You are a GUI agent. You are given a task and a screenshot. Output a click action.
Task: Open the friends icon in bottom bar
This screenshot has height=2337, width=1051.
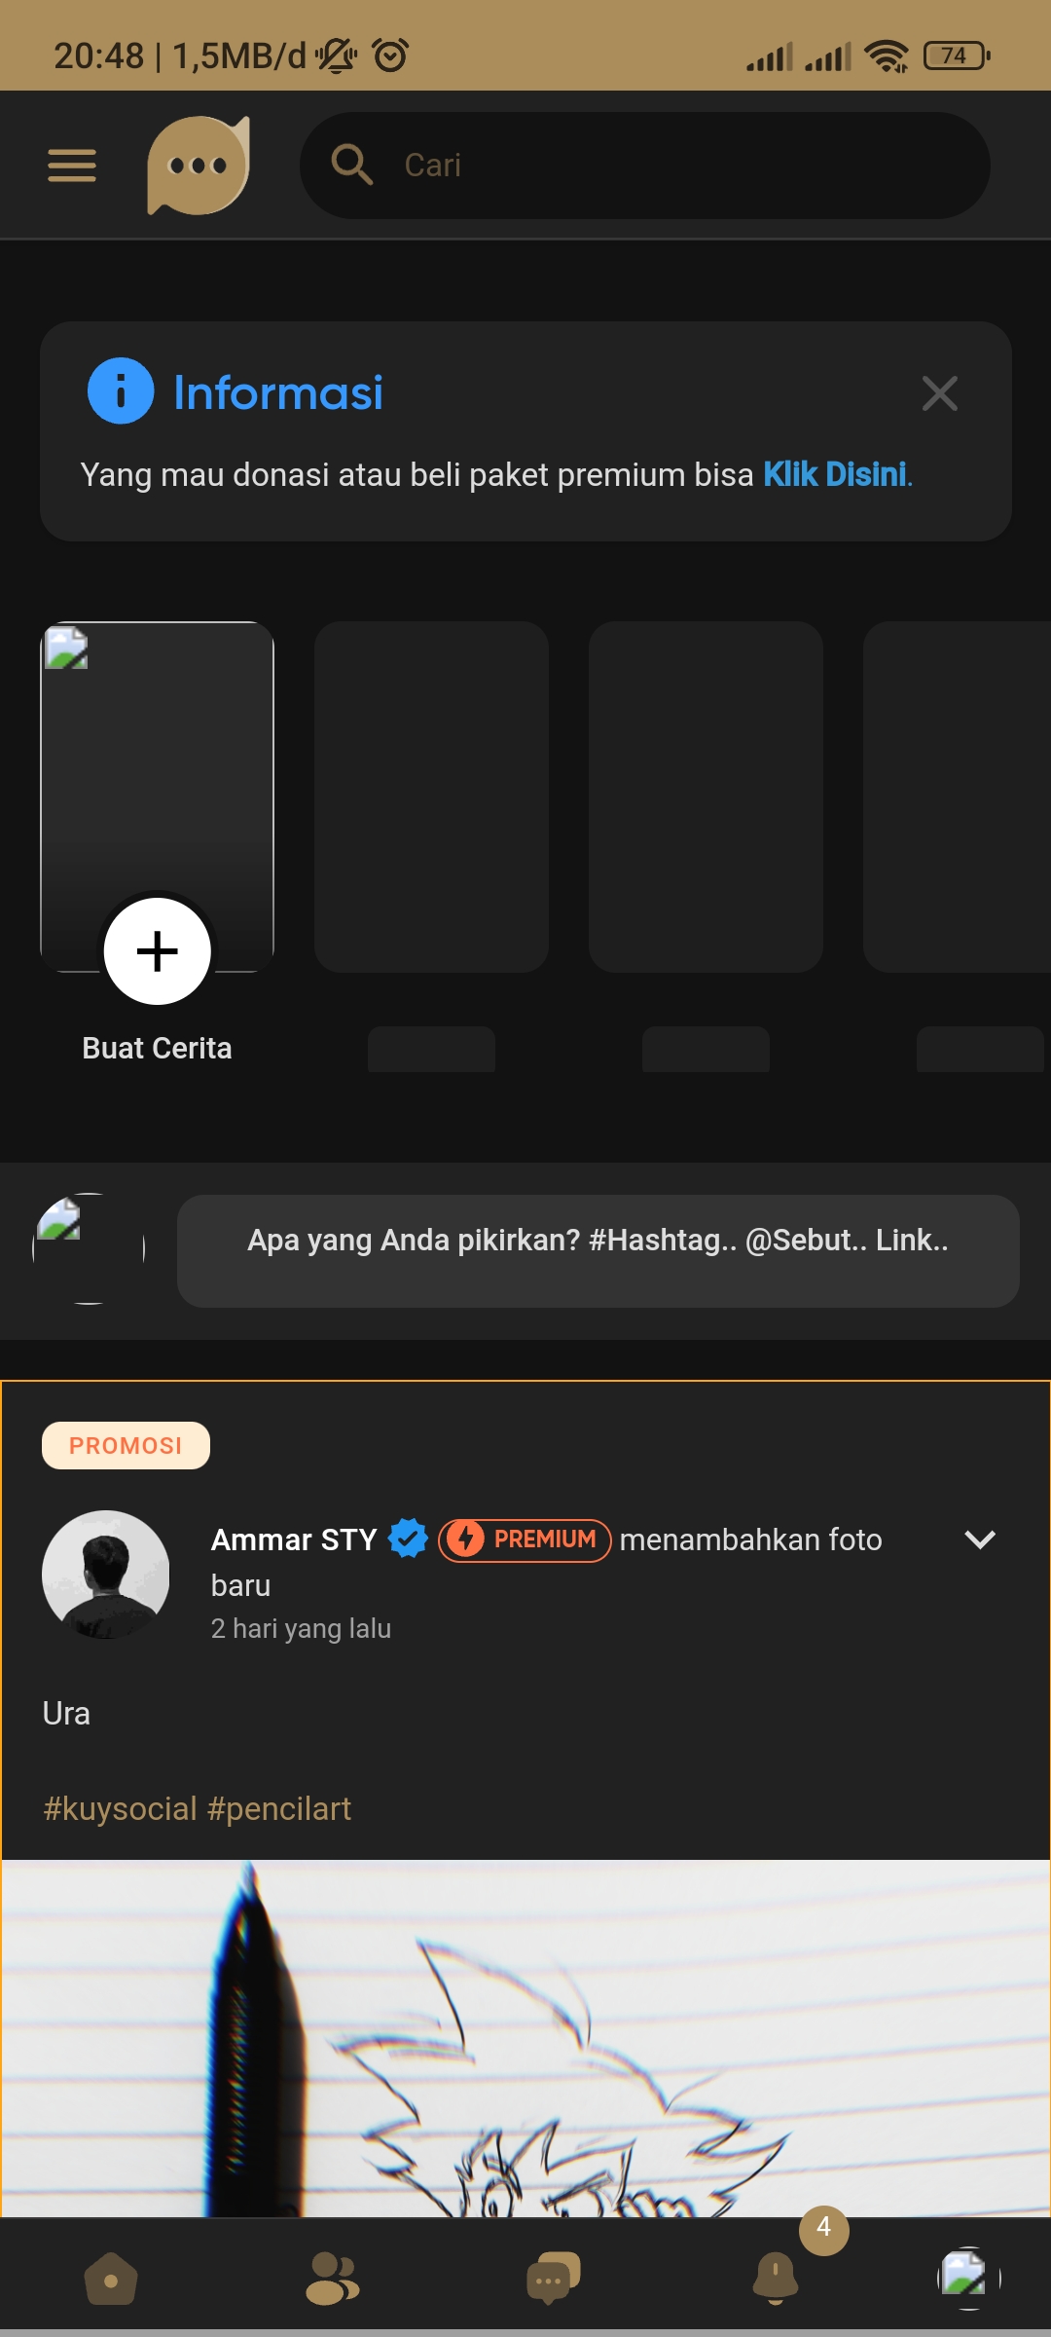tap(332, 2279)
